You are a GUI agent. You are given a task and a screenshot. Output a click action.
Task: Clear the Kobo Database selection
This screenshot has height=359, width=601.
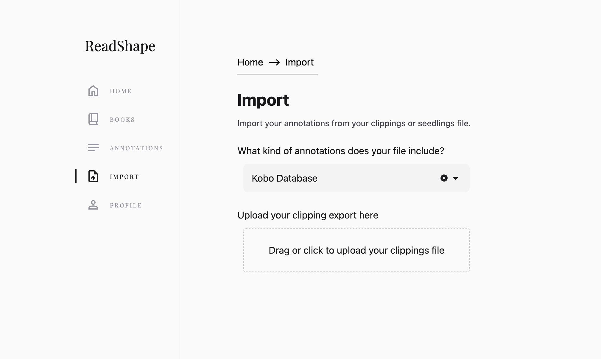pyautogui.click(x=444, y=178)
